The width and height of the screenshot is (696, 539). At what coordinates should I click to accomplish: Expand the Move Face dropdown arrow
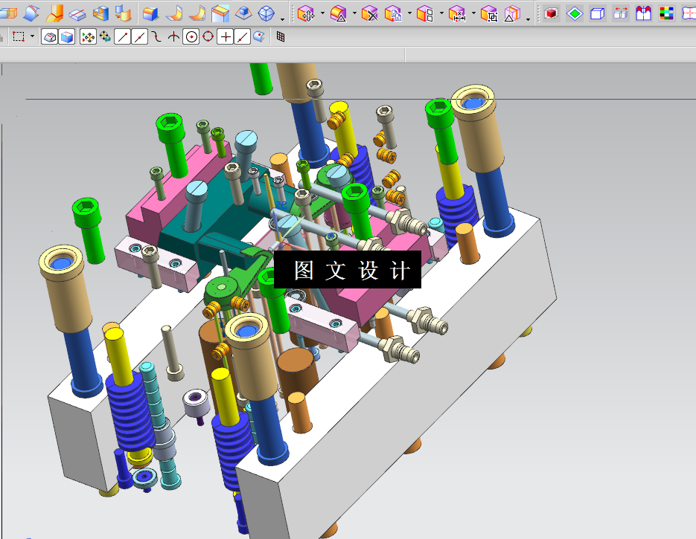[x=323, y=13]
